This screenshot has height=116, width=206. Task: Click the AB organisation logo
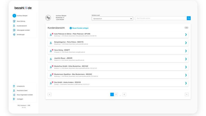[x=48, y=18]
